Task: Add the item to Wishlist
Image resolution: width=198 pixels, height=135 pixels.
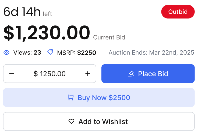Action: point(99,121)
